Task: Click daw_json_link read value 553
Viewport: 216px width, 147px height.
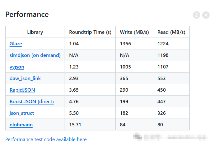Action: [x=161, y=79]
